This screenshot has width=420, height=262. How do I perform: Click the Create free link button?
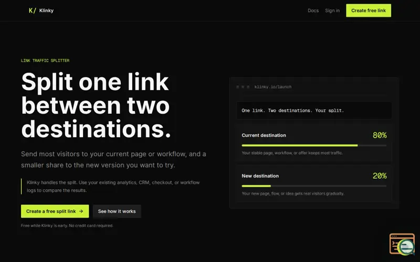[369, 10]
